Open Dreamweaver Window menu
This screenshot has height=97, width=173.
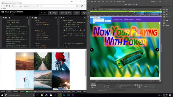(119, 2)
